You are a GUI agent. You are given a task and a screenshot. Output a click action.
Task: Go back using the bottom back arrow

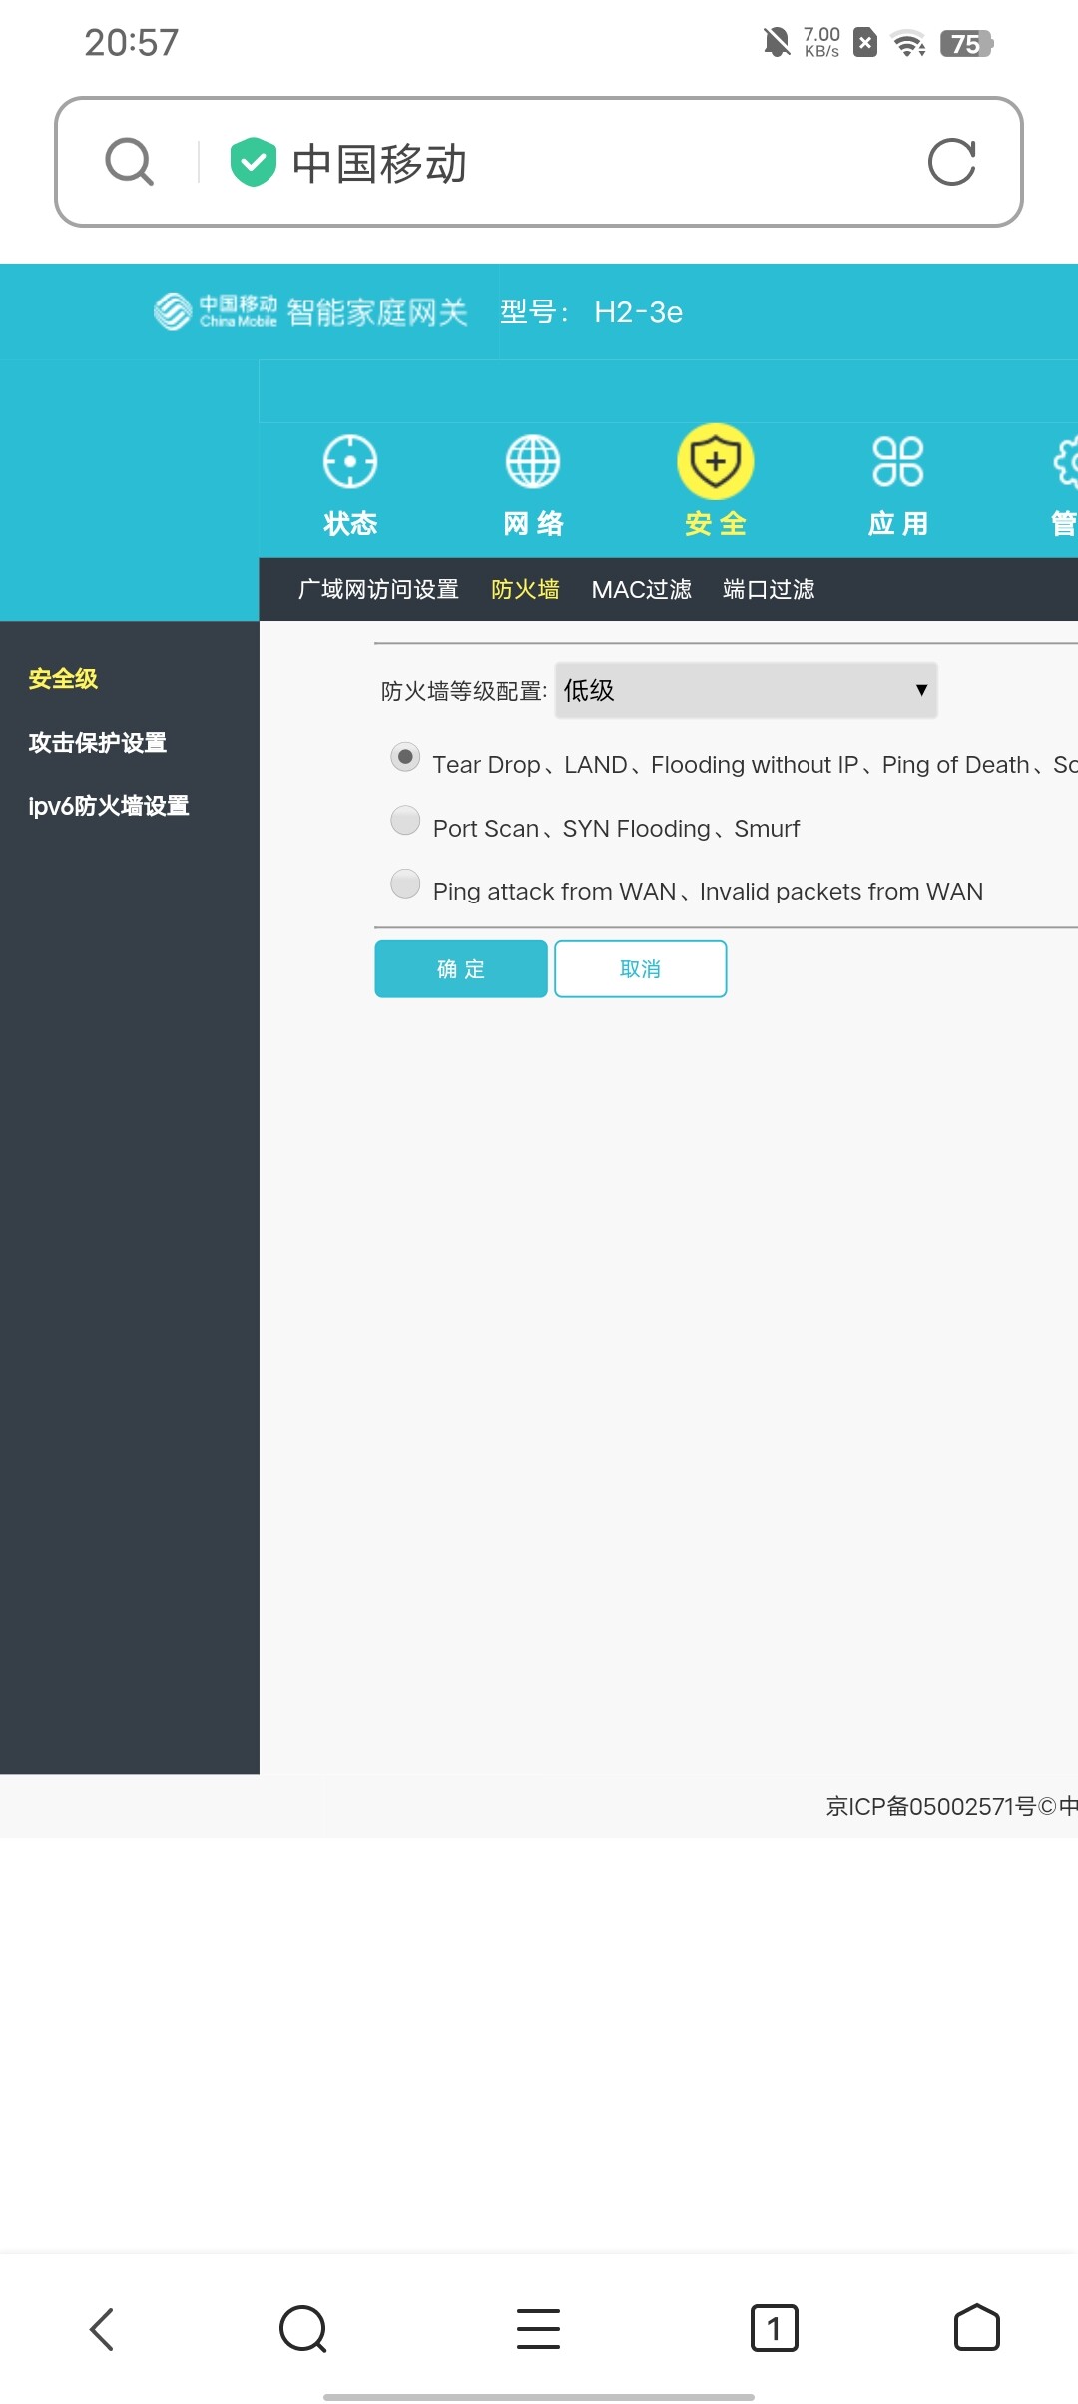pos(102,2328)
